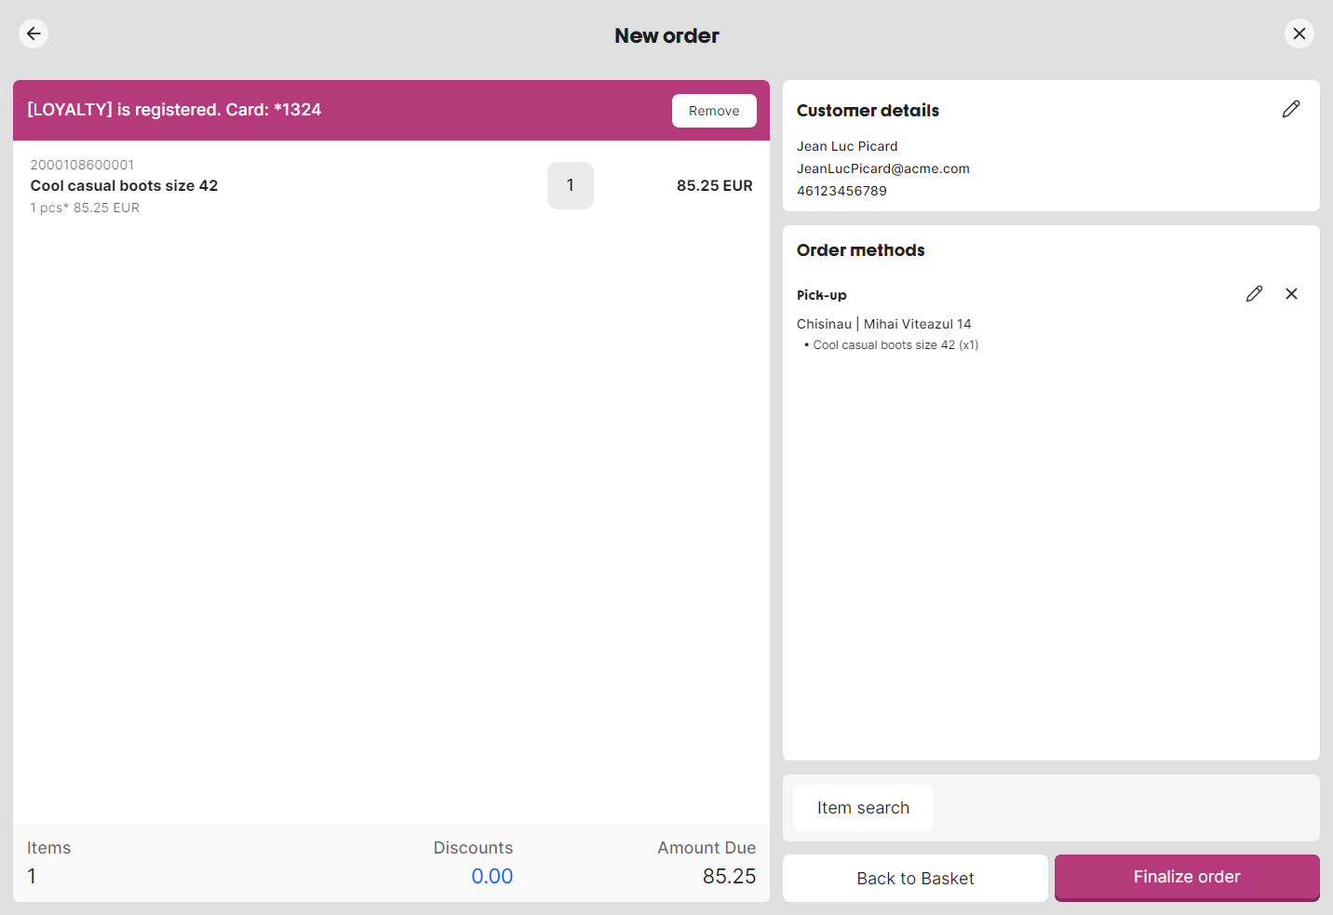Navigate back using the arrow icon
The width and height of the screenshot is (1333, 915).
[x=34, y=34]
